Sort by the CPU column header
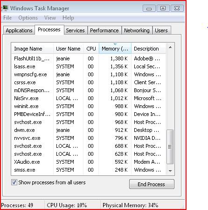The height and width of the screenshot is (210, 208). tap(91, 49)
